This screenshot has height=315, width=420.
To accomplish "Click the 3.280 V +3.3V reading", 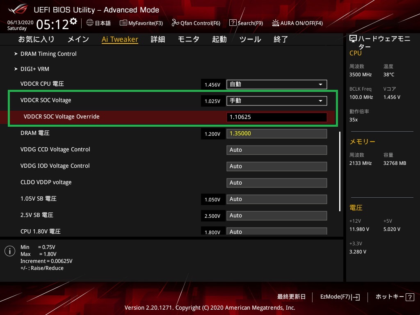I will click(358, 252).
